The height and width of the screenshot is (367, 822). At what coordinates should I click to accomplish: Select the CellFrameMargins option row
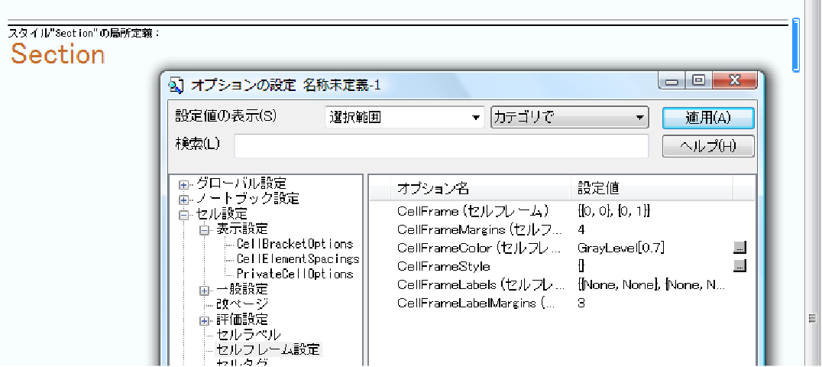tap(562, 229)
